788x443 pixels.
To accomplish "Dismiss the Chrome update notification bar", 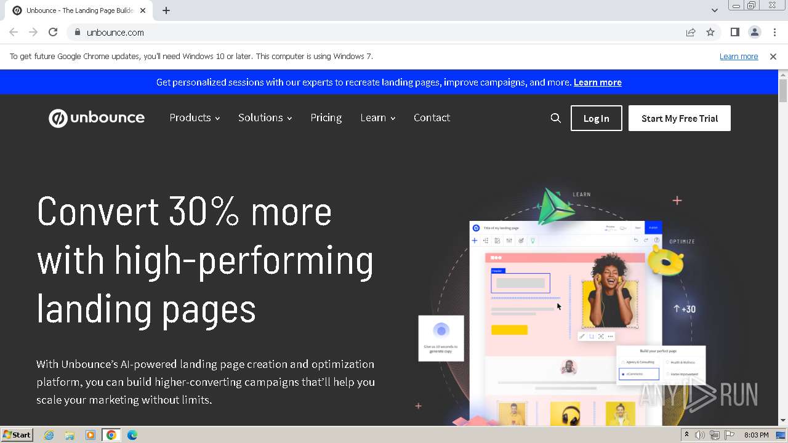I will click(773, 56).
